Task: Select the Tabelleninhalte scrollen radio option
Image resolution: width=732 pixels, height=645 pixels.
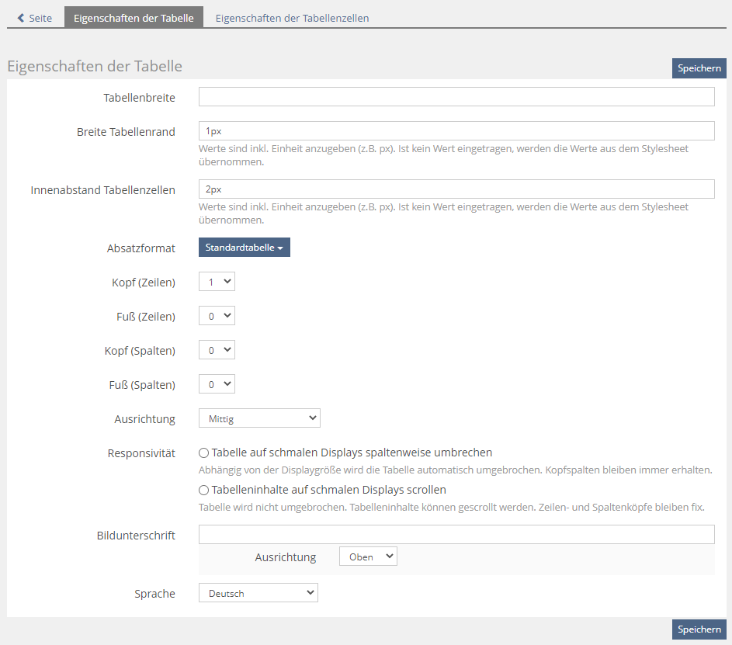Action: (x=204, y=491)
